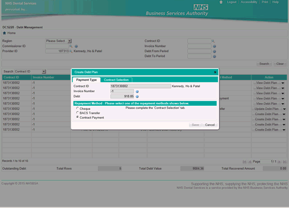Viewport: 289px width, 208px height.
Task: Switch to the Payment Type tab
Action: click(x=86, y=80)
